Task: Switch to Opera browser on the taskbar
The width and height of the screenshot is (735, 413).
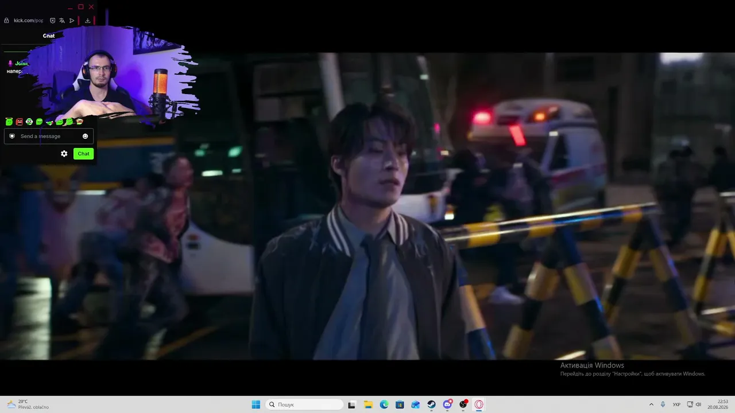Action: click(x=479, y=404)
